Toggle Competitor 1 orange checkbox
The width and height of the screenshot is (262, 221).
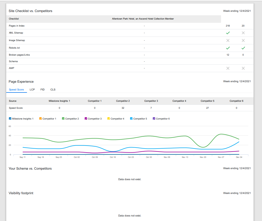[x=40, y=119]
